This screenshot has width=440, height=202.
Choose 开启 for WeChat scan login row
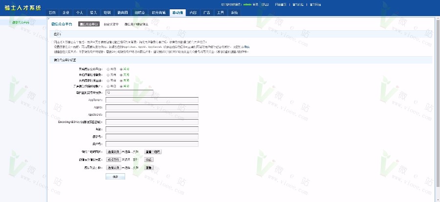(x=108, y=75)
